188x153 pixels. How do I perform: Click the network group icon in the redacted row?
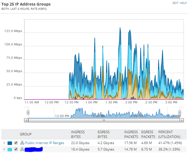(x=22, y=149)
